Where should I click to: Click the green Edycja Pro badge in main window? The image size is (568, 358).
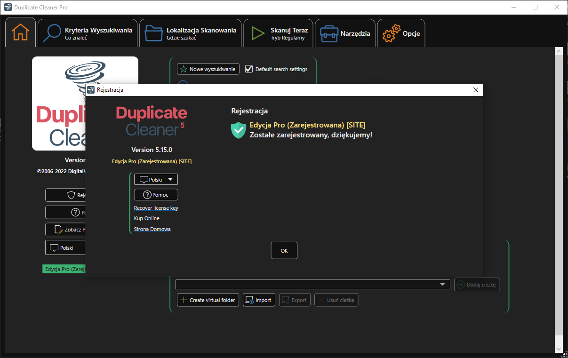64,269
